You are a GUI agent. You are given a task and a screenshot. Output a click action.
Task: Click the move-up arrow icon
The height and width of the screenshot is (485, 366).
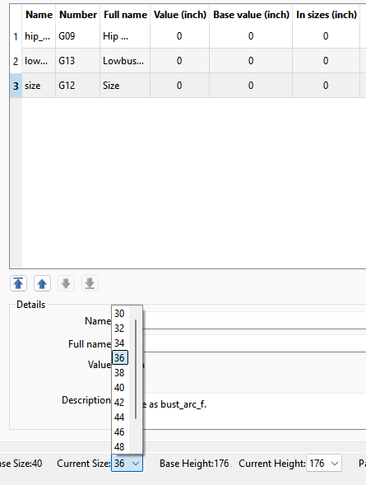[x=42, y=283]
